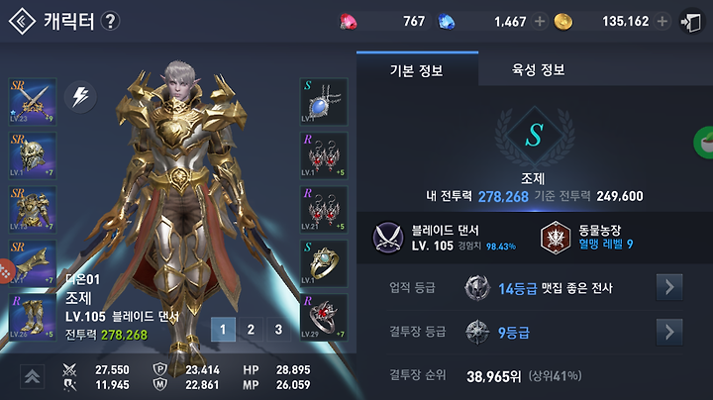Switch to equipment preset 1
This screenshot has height=400, width=713.
[223, 329]
